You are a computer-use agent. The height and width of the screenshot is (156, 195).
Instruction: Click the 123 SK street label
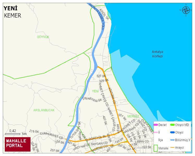[147, 147]
